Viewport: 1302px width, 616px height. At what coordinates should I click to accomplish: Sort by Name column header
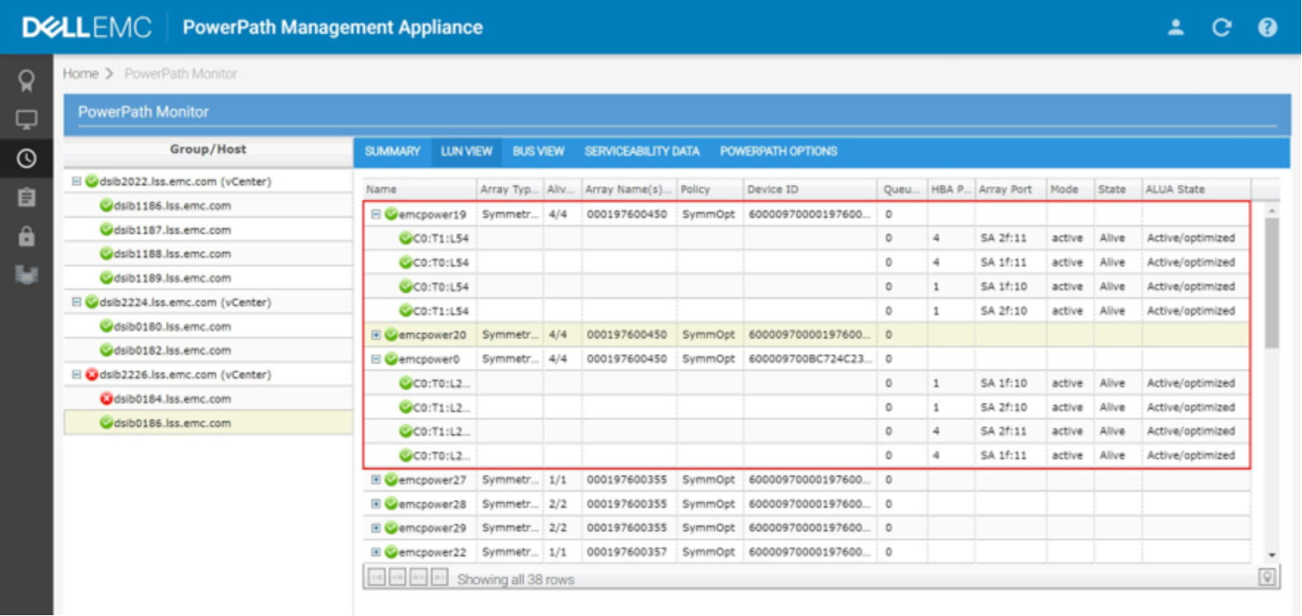420,189
